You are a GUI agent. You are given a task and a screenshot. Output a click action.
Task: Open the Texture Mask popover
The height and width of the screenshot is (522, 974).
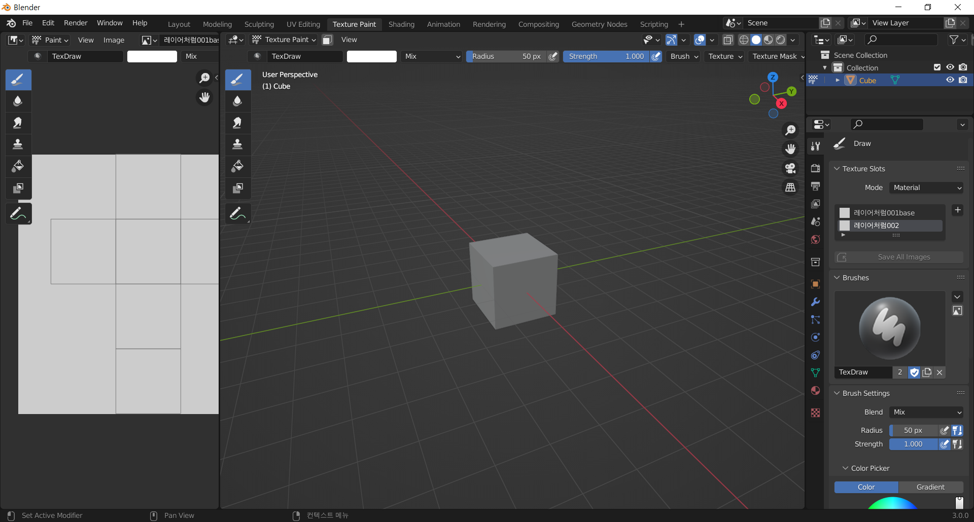[x=778, y=56]
